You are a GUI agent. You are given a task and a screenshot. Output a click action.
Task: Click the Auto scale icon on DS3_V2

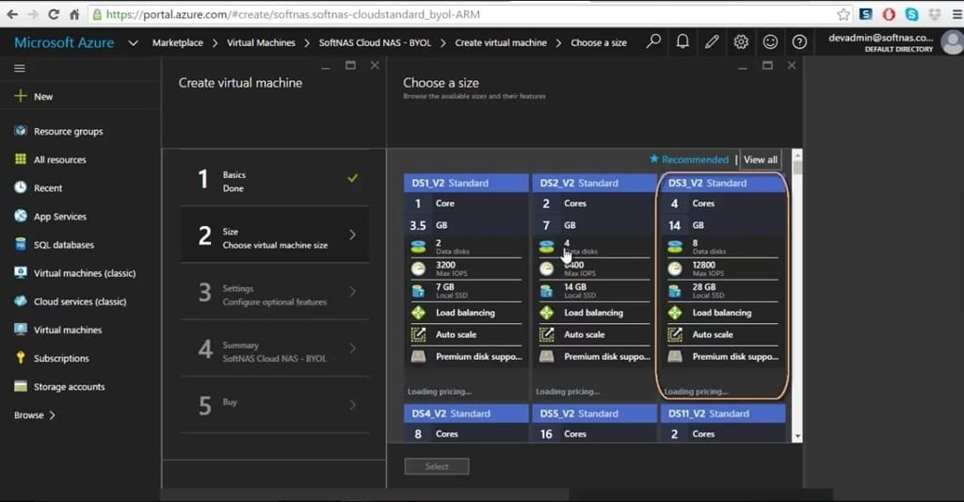click(675, 334)
